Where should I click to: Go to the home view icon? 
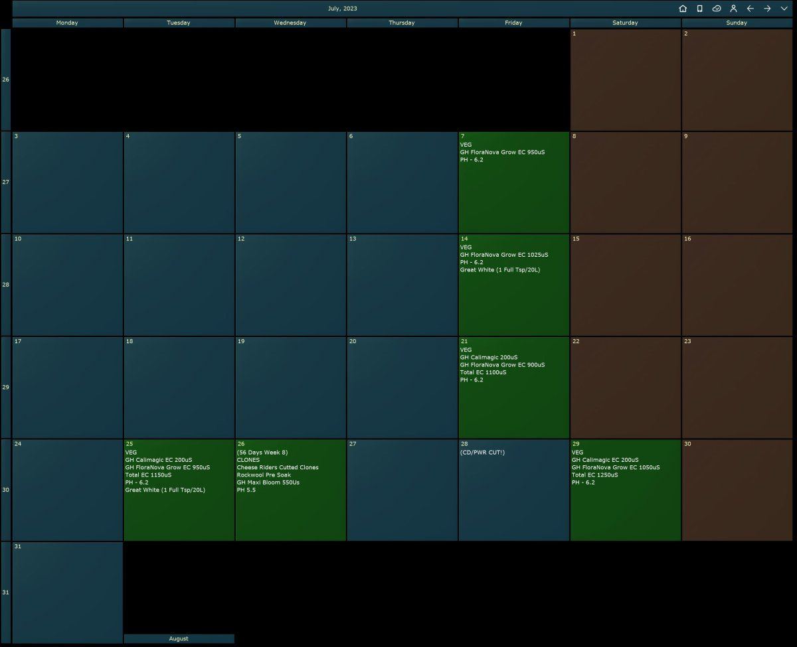coord(683,9)
